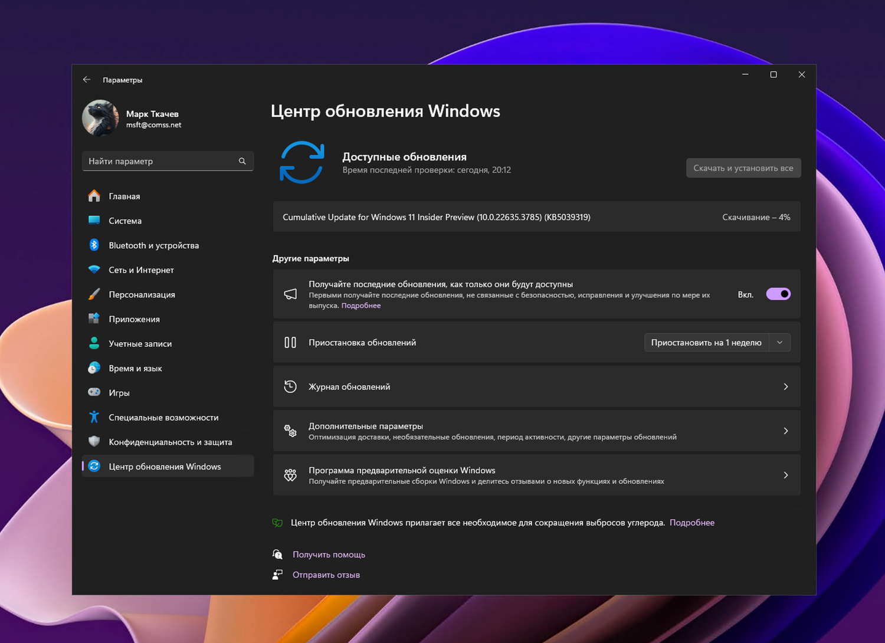Image resolution: width=885 pixels, height=643 pixels.
Task: Click the user profile avatar picture
Action: pos(100,118)
